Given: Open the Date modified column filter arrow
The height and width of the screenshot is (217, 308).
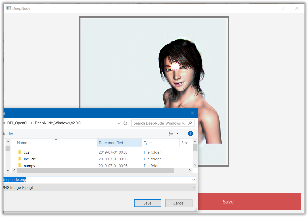Looking at the screenshot, I should click(139, 143).
